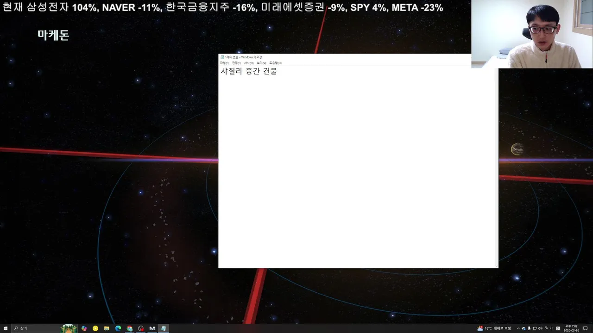Open the 파일(F) menu in Notepad

click(x=224, y=63)
